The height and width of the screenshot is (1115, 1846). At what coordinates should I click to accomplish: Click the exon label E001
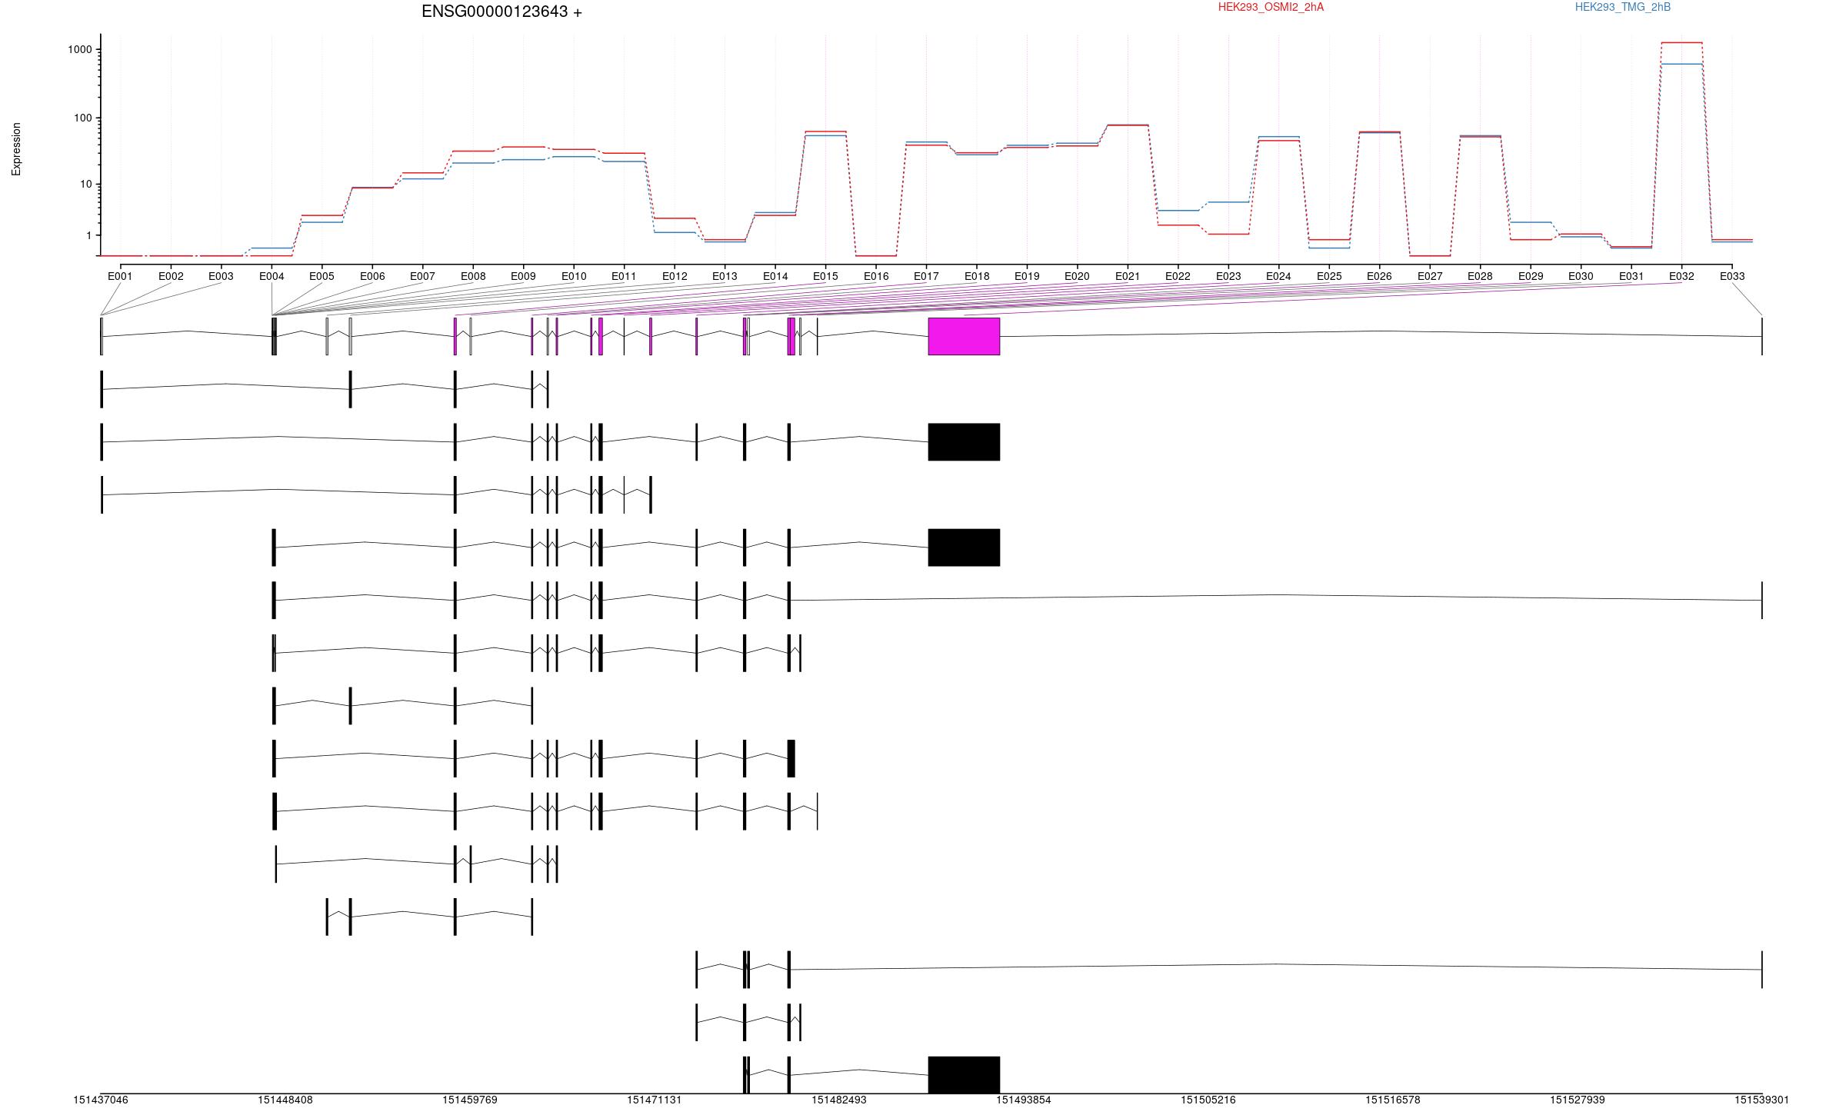(120, 276)
